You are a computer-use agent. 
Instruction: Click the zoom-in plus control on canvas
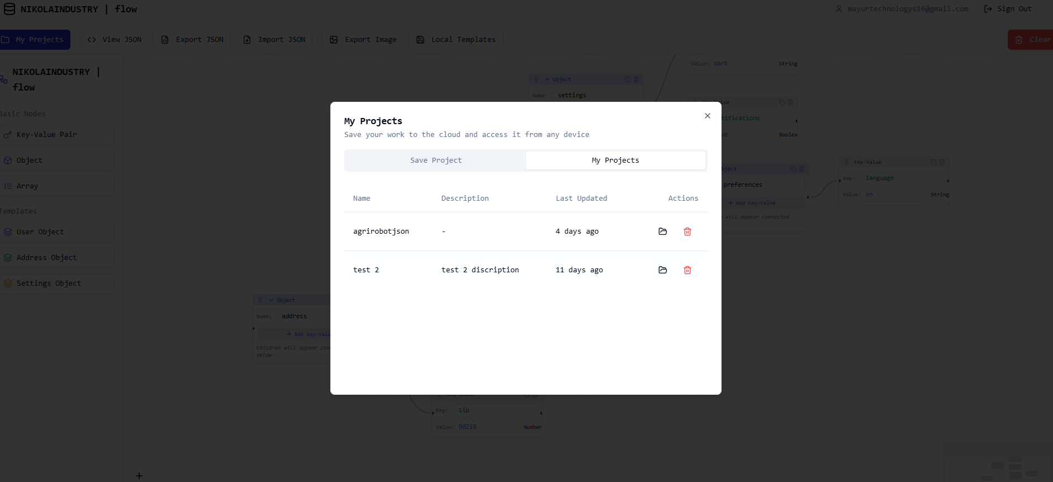[139, 476]
